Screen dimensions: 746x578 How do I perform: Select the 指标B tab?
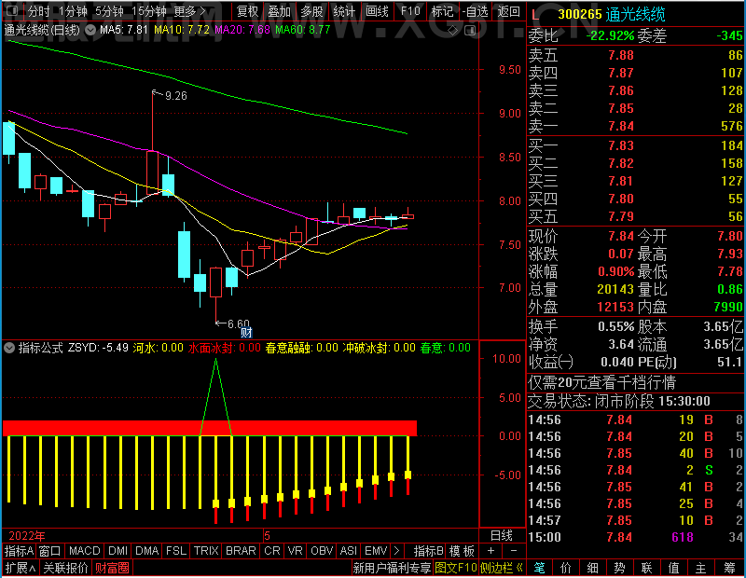click(429, 551)
